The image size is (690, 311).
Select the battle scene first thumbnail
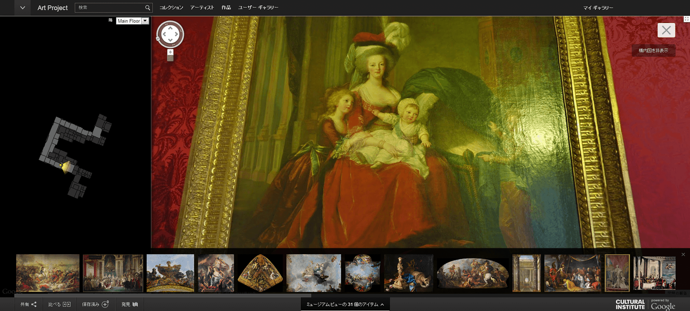(x=48, y=273)
